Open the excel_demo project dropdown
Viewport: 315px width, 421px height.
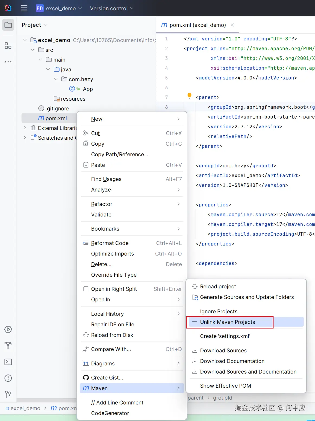click(59, 8)
